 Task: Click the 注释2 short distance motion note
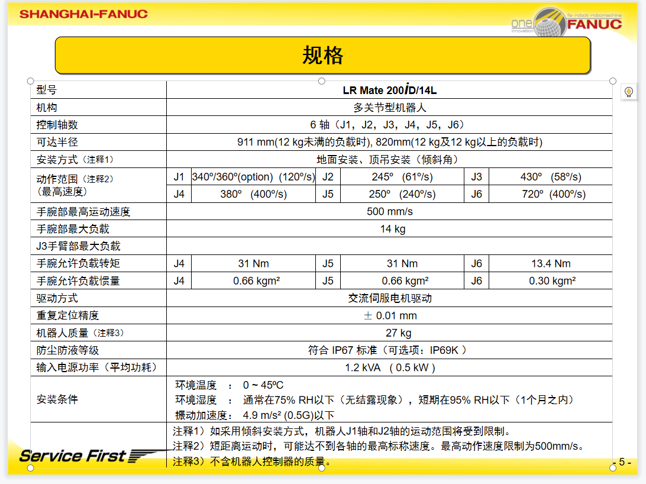[378, 446]
